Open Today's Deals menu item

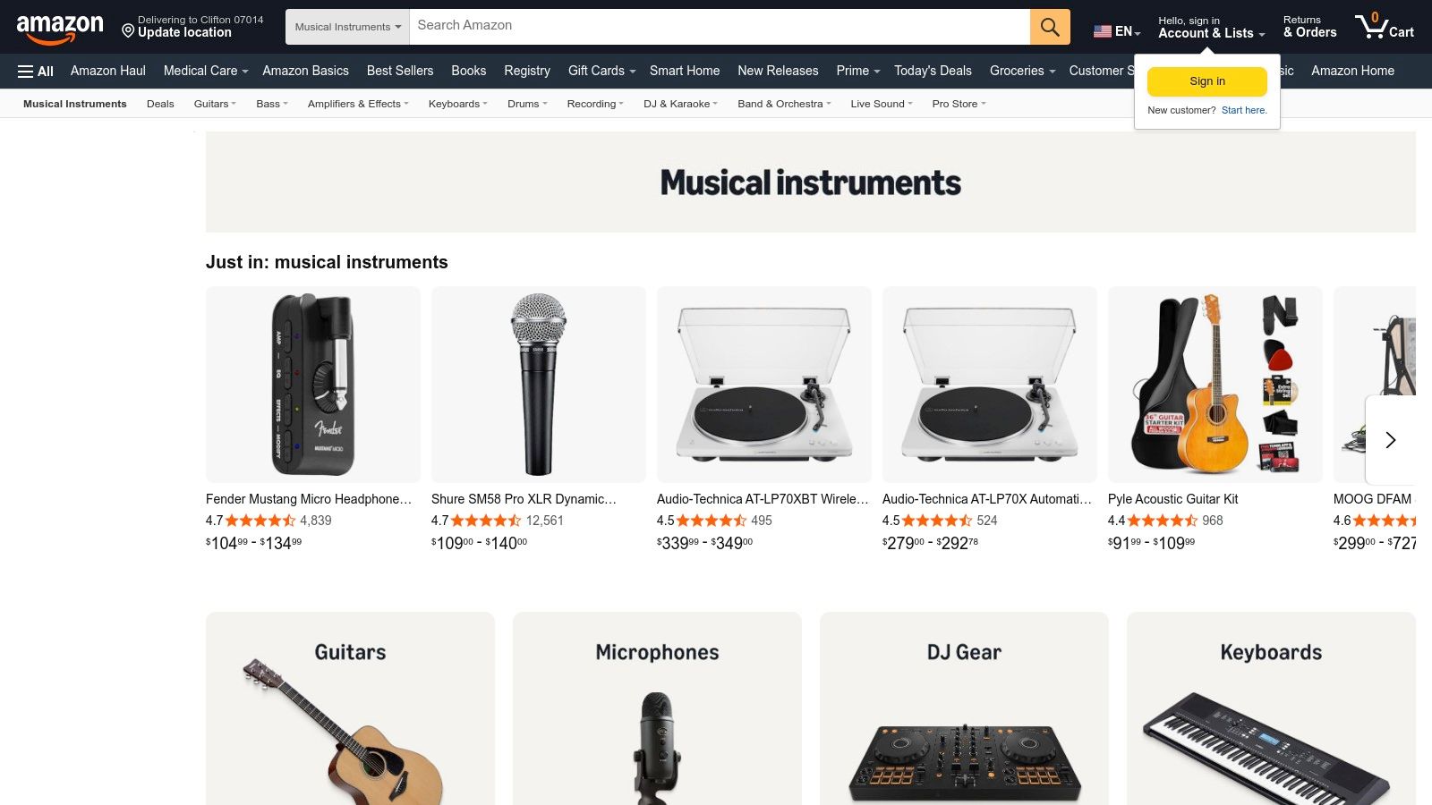(933, 71)
